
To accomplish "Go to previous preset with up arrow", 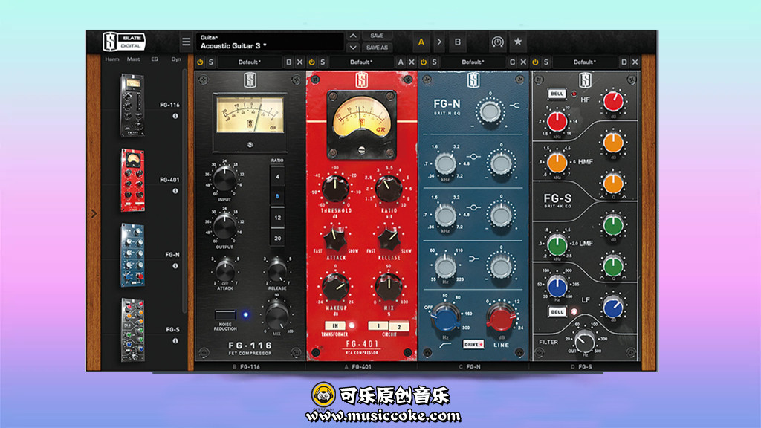I will [x=353, y=36].
